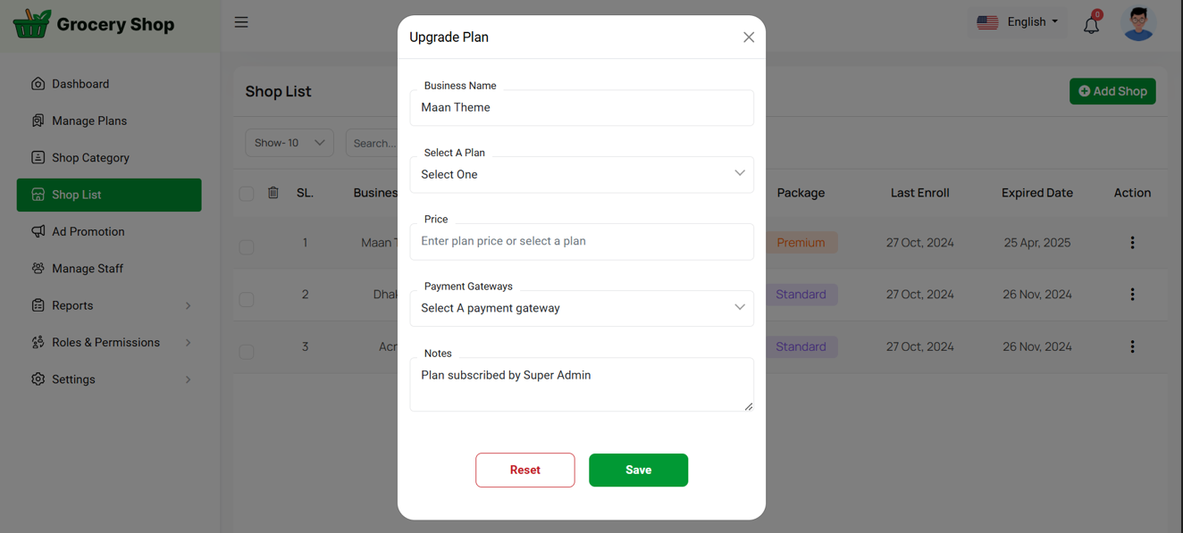The width and height of the screenshot is (1183, 533).
Task: Click the Grocery Shop basket logo
Action: (32, 24)
